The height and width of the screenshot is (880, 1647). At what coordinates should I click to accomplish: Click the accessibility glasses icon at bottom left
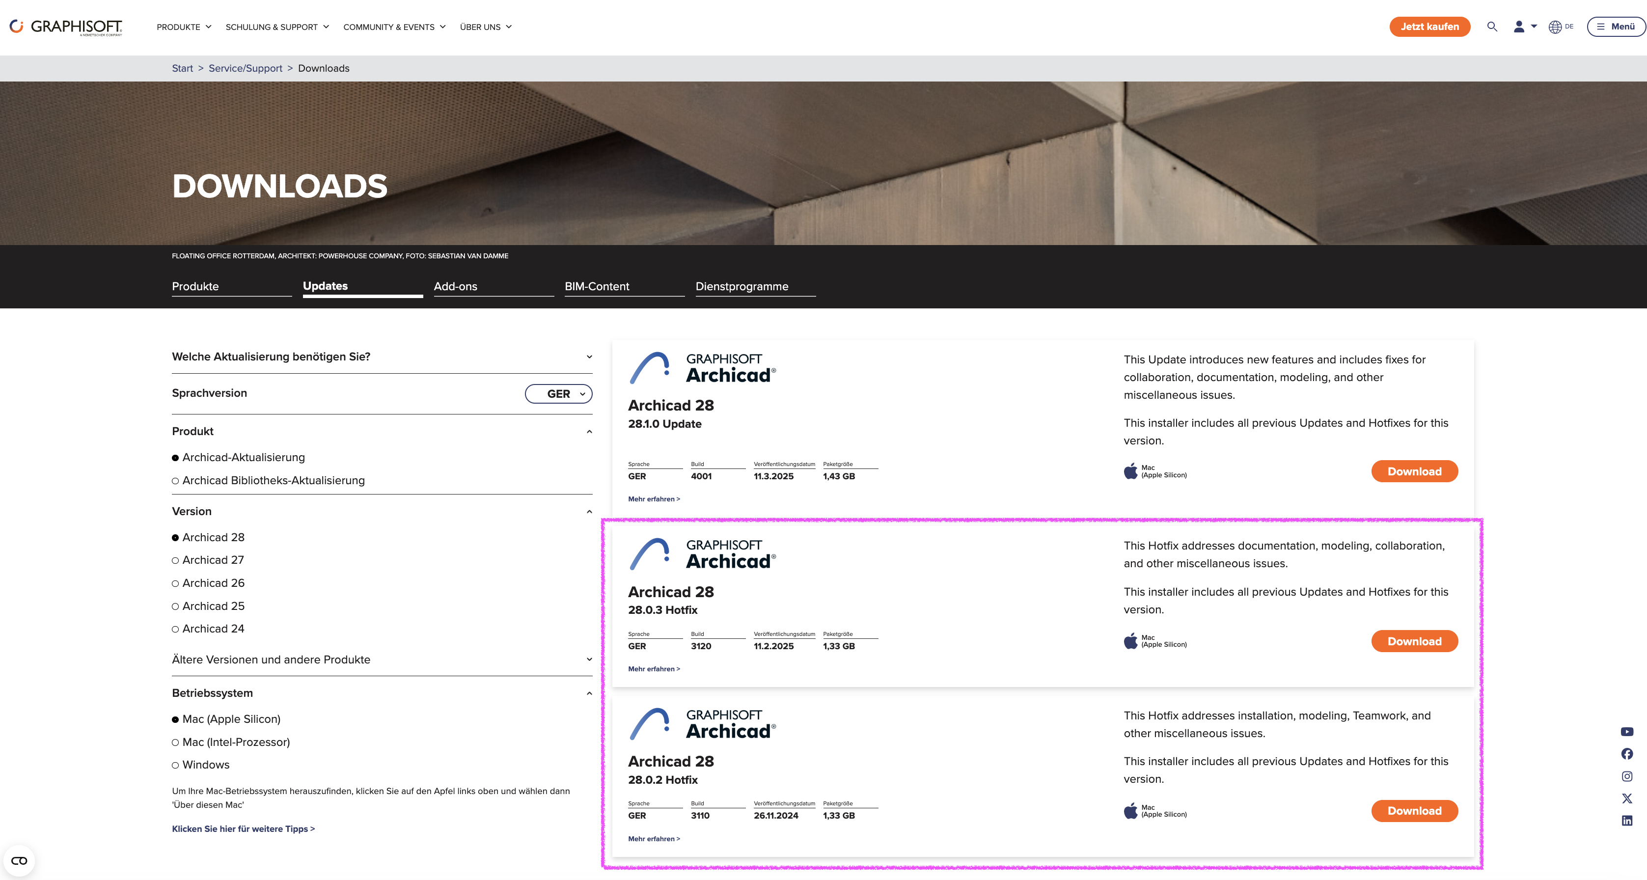19,861
